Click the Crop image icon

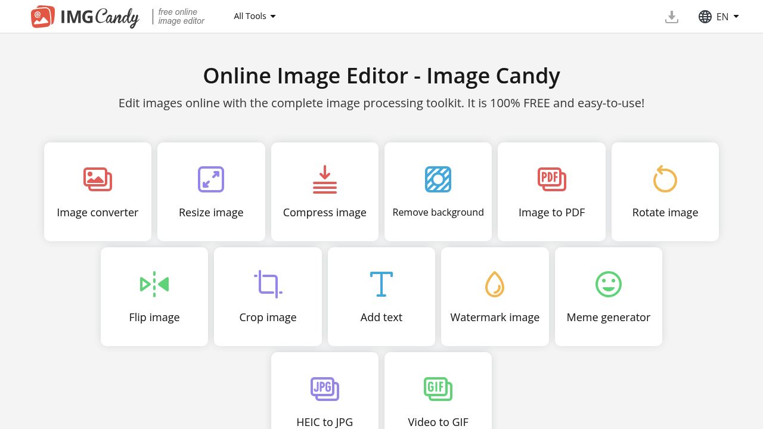[x=268, y=284]
